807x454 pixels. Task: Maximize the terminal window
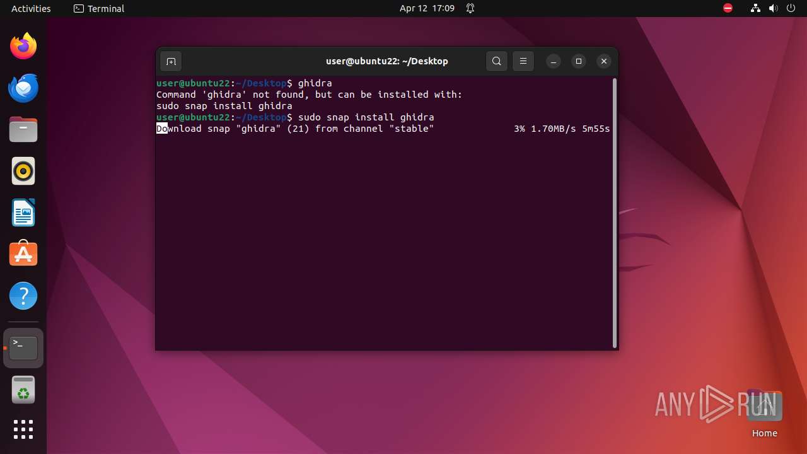[x=579, y=61]
